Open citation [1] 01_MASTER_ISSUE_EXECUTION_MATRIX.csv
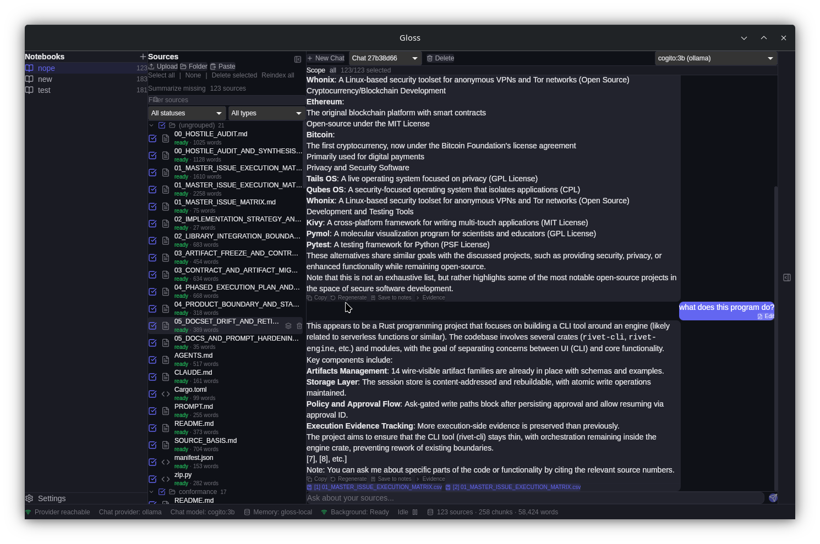This screenshot has height=544, width=820. 374,487
